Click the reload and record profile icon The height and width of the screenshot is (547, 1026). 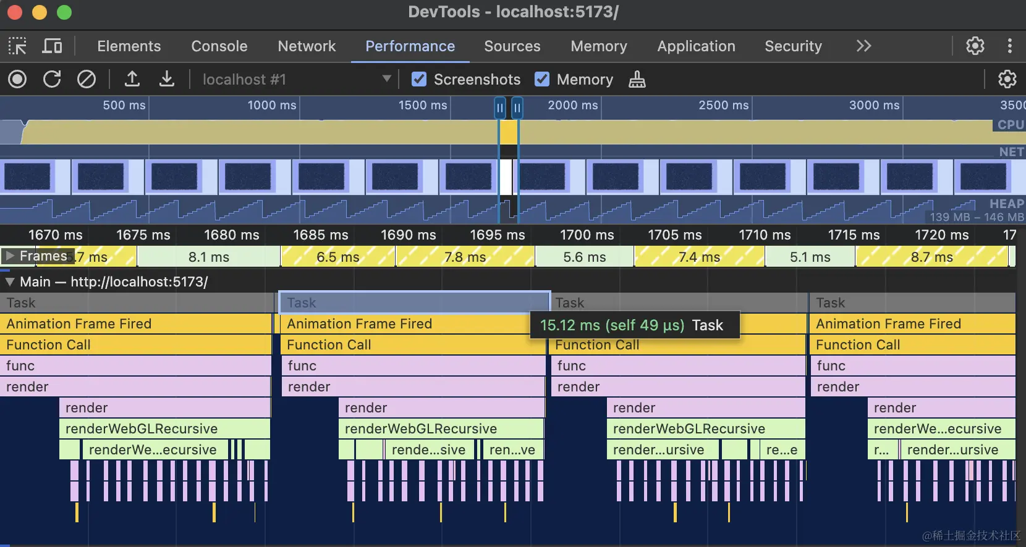(x=52, y=79)
